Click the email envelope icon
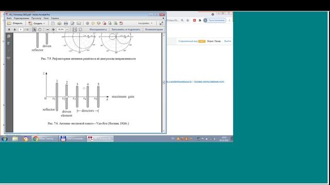This screenshot has height=185, width=330. pos(79,23)
